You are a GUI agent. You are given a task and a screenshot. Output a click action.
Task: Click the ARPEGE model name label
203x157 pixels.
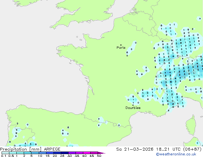pos(52,149)
